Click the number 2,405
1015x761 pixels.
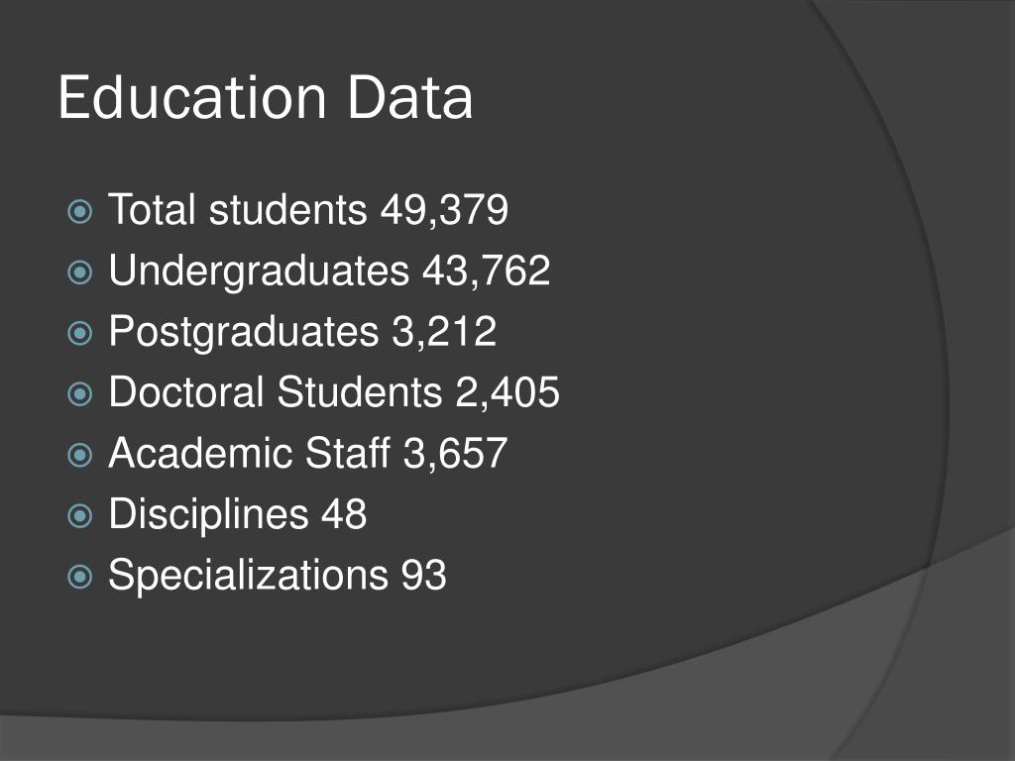tap(507, 392)
